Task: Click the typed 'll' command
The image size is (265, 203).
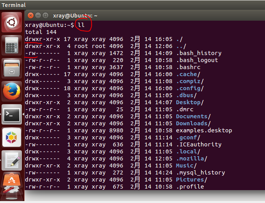Action: (81, 25)
